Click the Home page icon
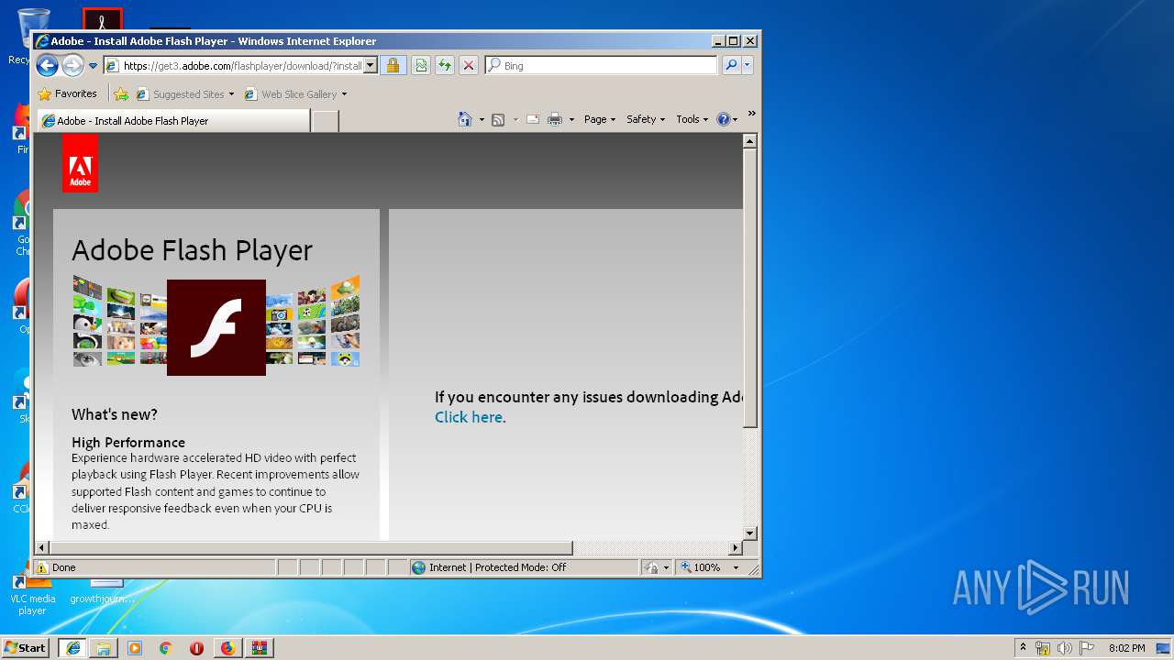 pyautogui.click(x=465, y=119)
